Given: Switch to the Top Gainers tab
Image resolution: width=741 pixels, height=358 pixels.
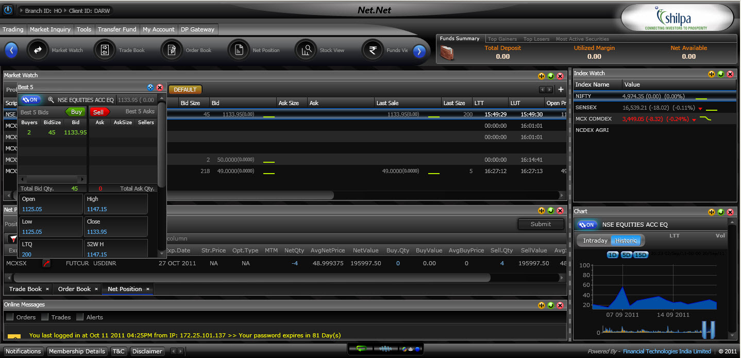Looking at the screenshot, I should [502, 39].
